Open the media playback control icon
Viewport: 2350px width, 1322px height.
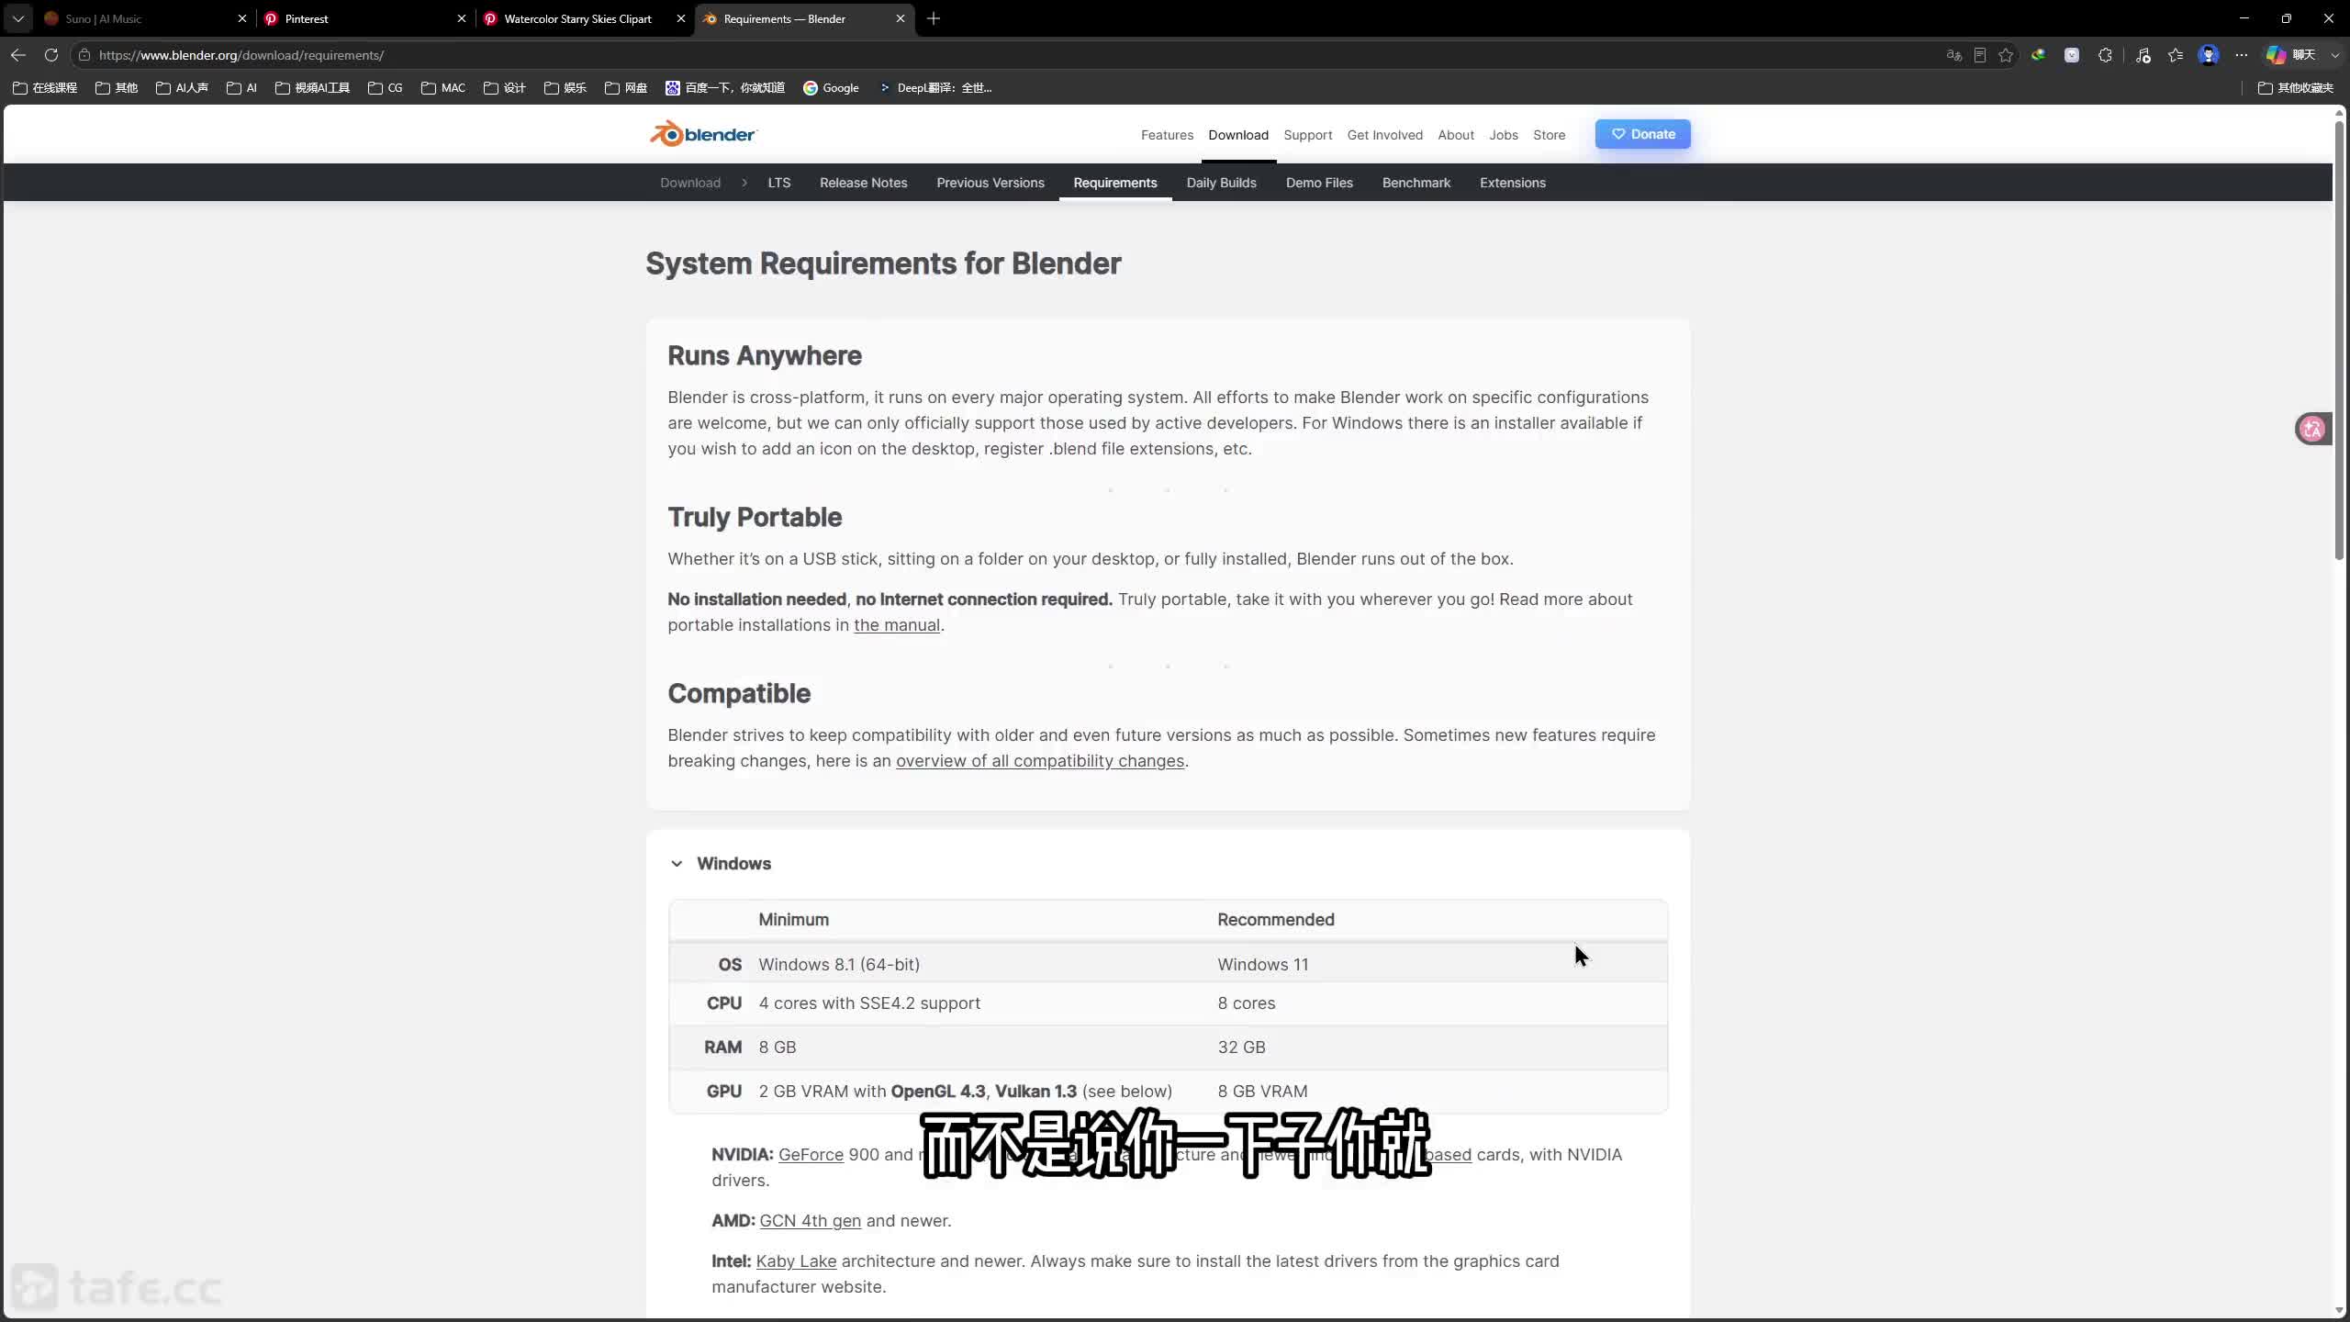click(2143, 55)
